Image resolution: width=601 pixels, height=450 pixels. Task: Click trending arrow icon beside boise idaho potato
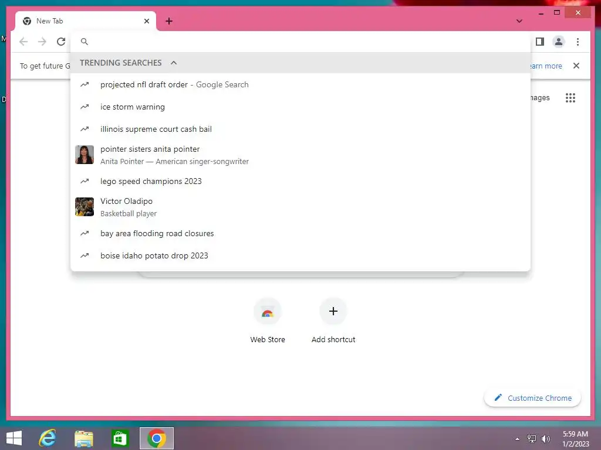click(x=85, y=255)
